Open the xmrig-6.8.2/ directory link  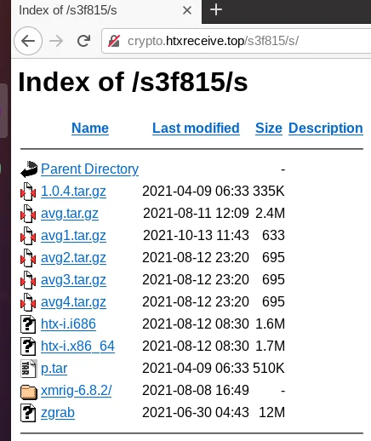(x=77, y=391)
